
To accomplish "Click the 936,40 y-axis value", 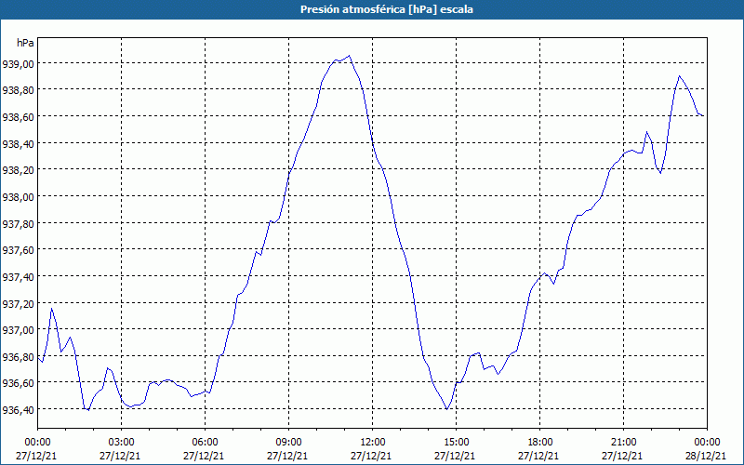I will (x=19, y=410).
